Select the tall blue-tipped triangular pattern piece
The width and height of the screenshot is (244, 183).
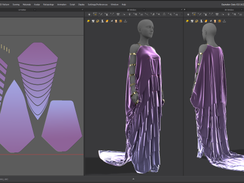click(x=15, y=118)
